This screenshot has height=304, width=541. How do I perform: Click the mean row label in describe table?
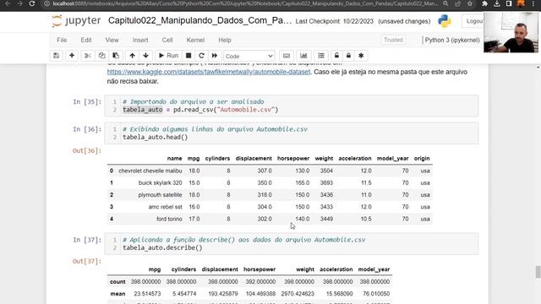pyautogui.click(x=117, y=294)
